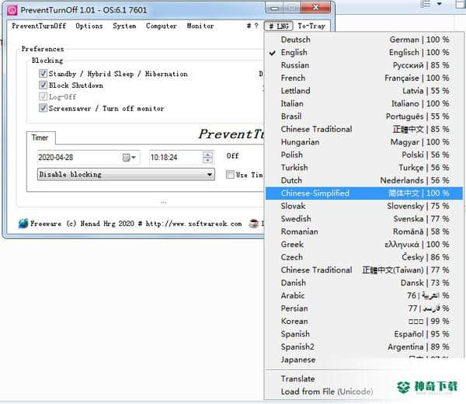Minimize the PreventTurnOff window
466x404 pixels.
tap(274, 8)
